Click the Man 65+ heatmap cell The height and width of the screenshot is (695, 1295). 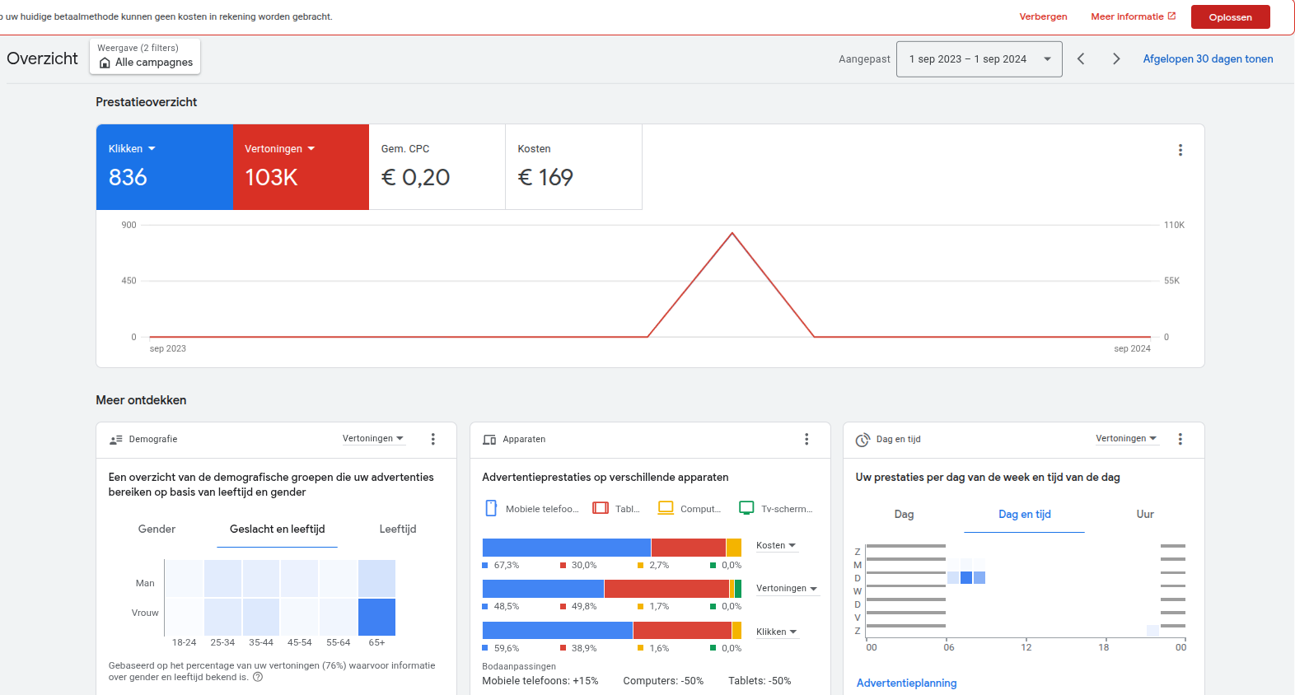376,578
